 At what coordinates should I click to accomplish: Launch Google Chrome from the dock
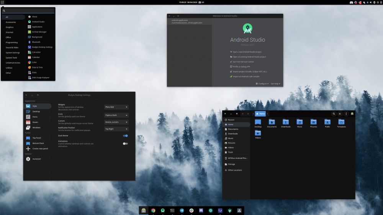[153, 210]
